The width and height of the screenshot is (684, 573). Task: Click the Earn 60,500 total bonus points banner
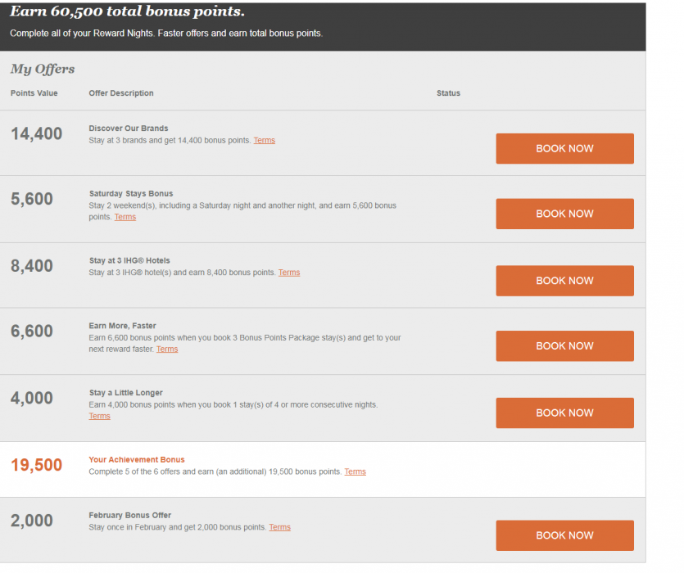click(127, 12)
